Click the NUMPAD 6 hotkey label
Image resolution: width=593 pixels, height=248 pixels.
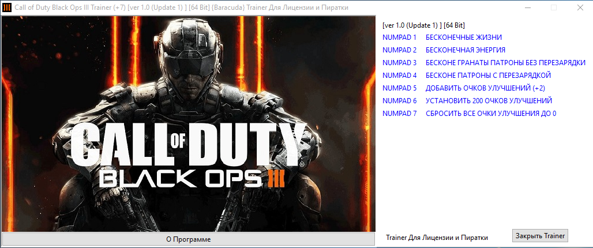(399, 101)
